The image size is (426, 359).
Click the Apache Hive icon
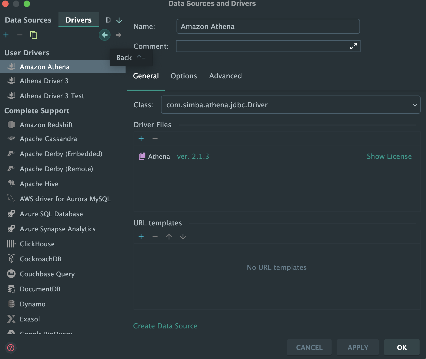pos(11,184)
